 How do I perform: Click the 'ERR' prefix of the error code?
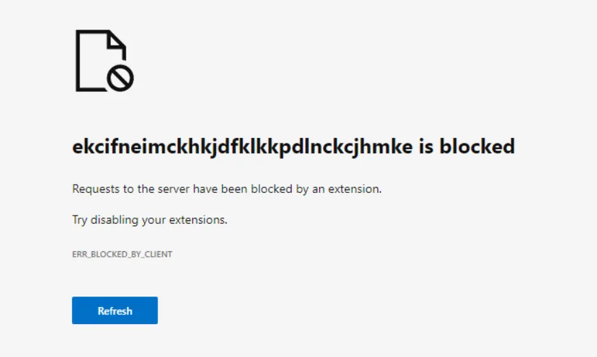(x=79, y=254)
